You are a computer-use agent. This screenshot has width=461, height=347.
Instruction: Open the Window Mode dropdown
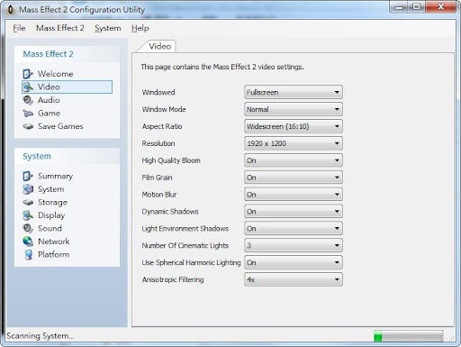point(294,109)
